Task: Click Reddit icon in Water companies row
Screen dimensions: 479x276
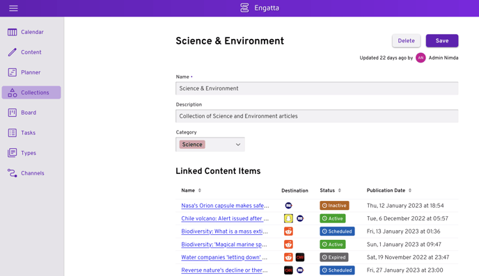Action: (288, 257)
